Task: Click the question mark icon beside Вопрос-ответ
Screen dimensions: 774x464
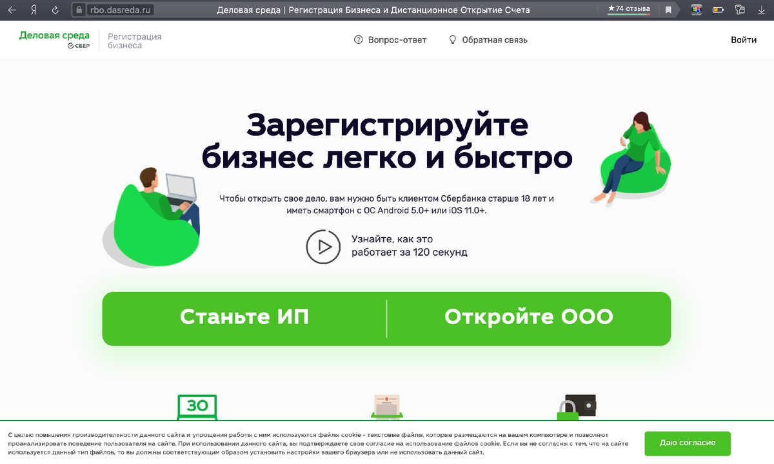Action: 359,40
